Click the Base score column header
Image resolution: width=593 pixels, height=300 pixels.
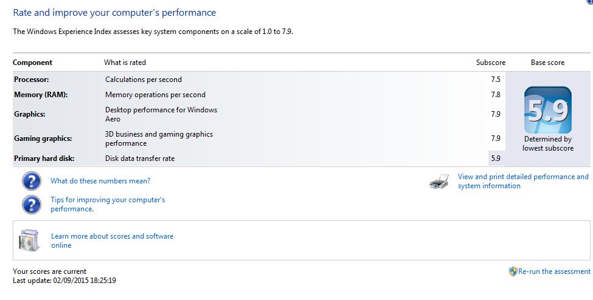(x=547, y=63)
